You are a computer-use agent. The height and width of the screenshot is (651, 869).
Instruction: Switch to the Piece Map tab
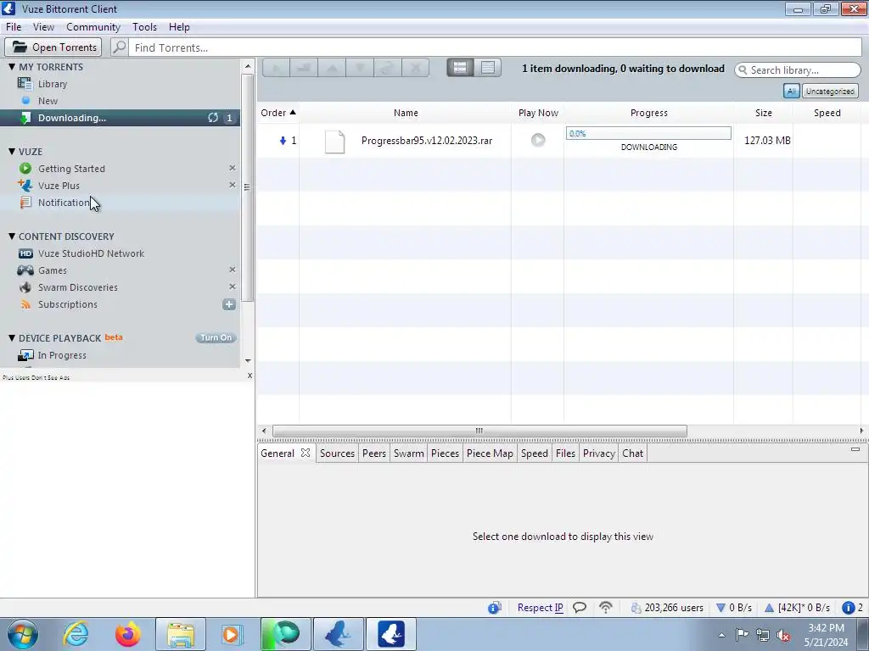pos(490,453)
